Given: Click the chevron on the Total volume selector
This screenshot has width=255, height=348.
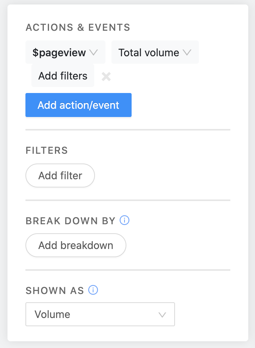Looking at the screenshot, I should pyautogui.click(x=188, y=52).
